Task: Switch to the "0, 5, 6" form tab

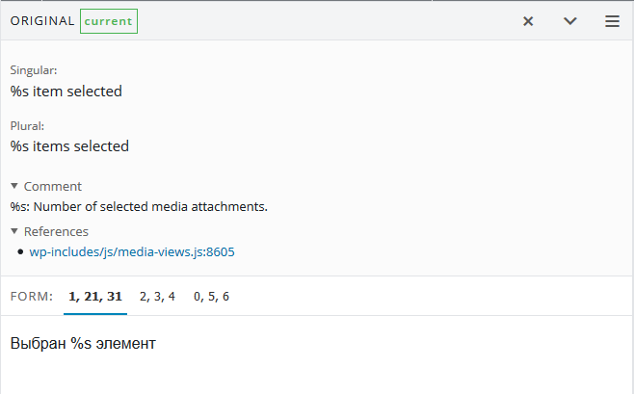Action: pos(211,297)
